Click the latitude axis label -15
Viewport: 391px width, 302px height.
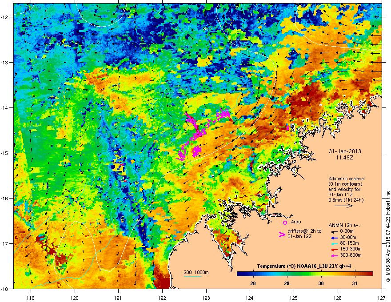(4, 153)
